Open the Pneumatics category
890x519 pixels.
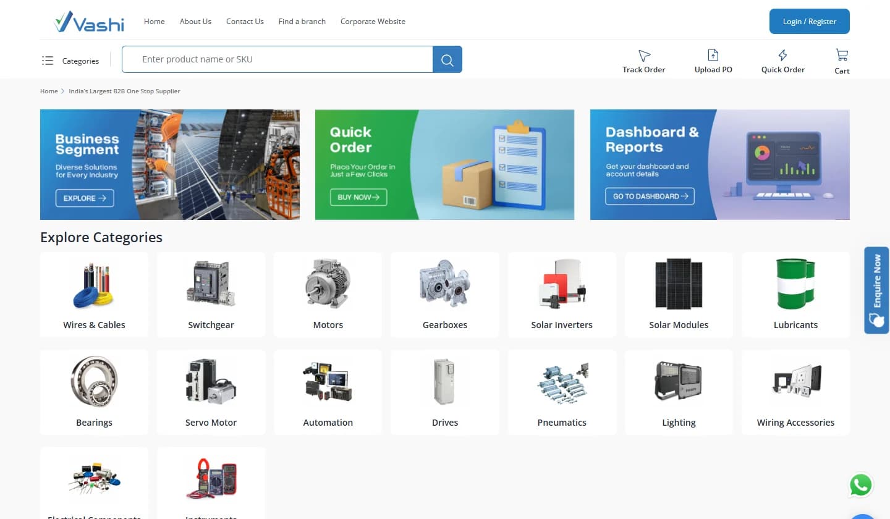point(562,392)
